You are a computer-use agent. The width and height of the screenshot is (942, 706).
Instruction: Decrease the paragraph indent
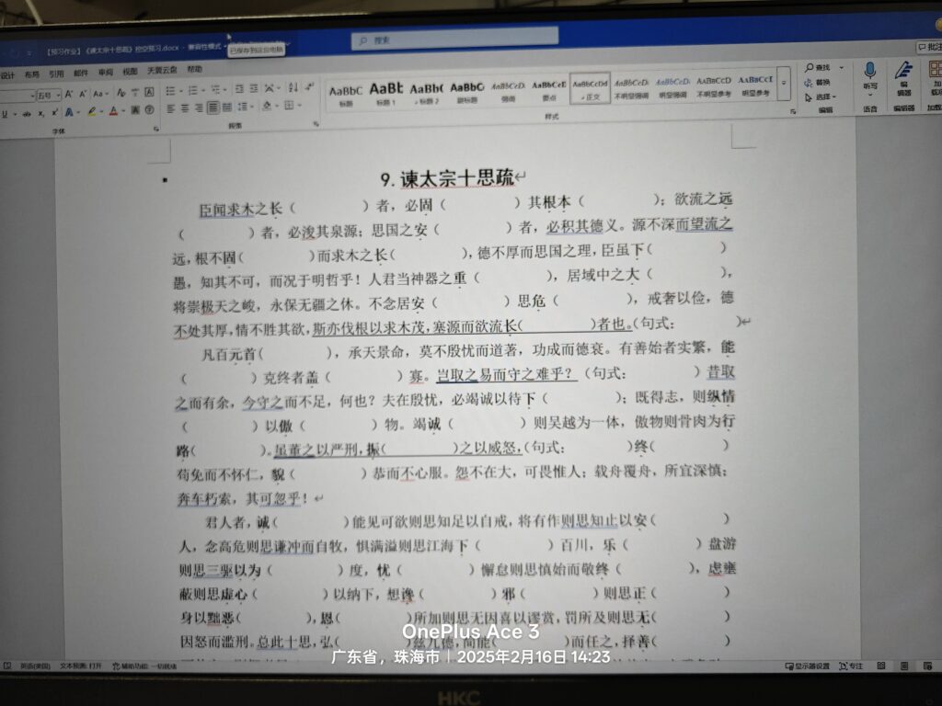(239, 89)
